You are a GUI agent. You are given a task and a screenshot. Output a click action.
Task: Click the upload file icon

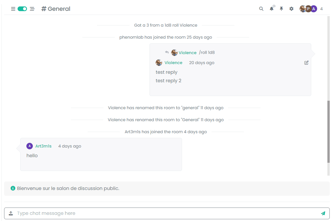click(x=11, y=213)
